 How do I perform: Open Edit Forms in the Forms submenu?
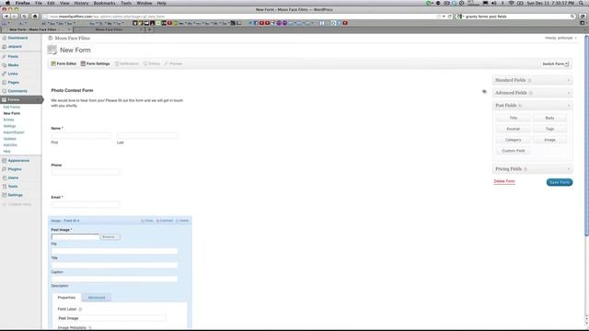(12, 107)
